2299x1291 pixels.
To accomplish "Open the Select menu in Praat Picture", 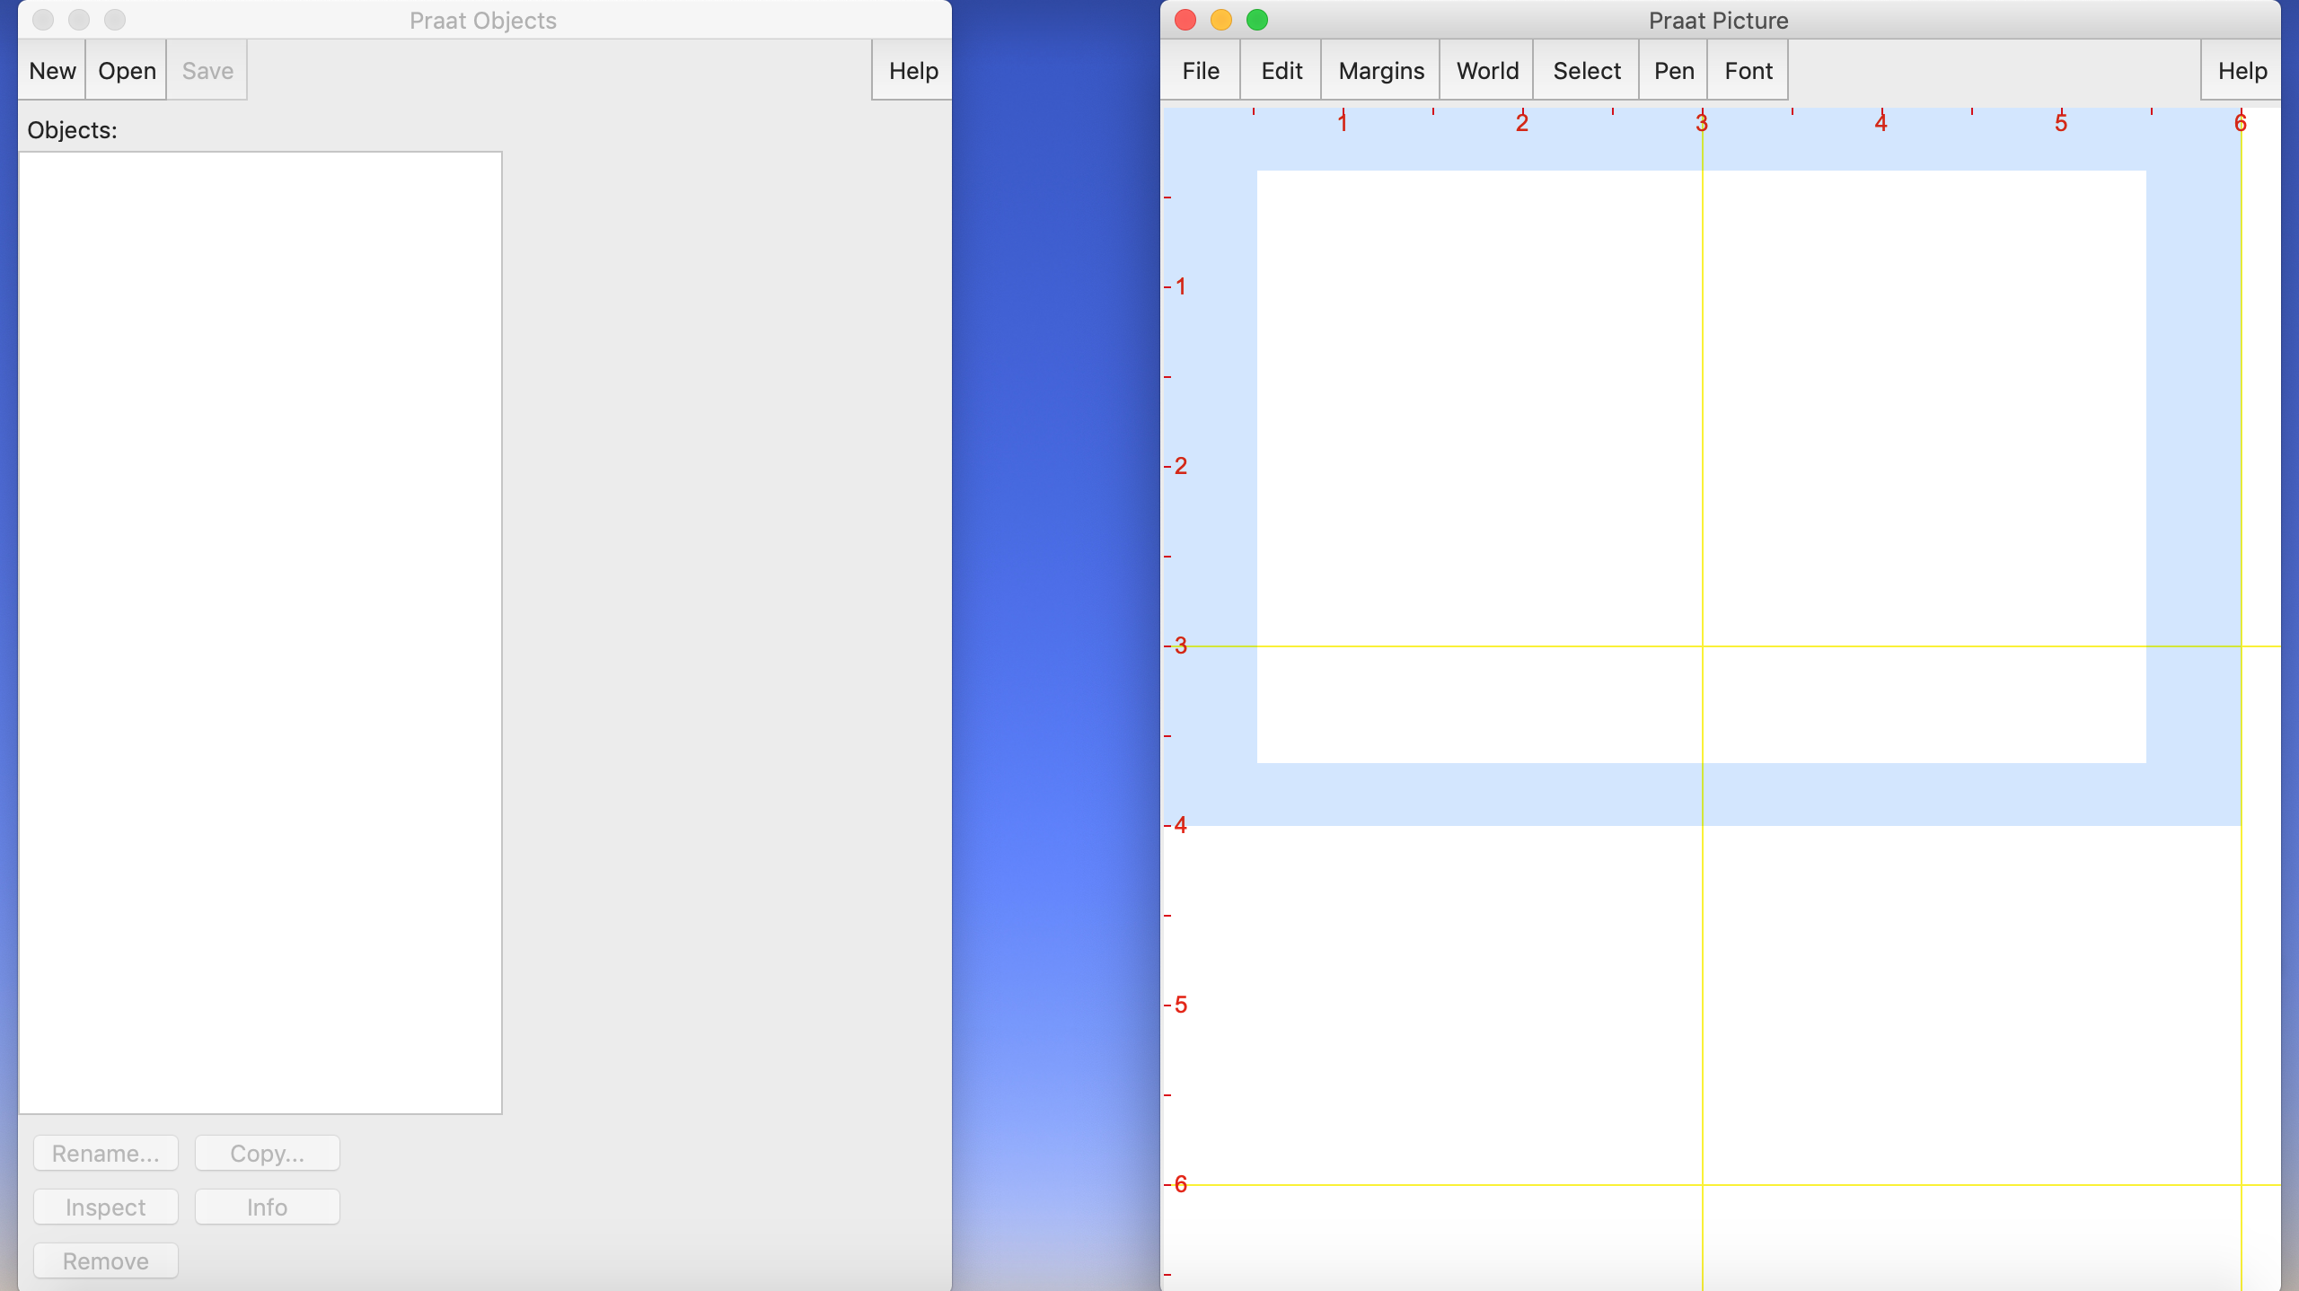I will click(x=1586, y=70).
